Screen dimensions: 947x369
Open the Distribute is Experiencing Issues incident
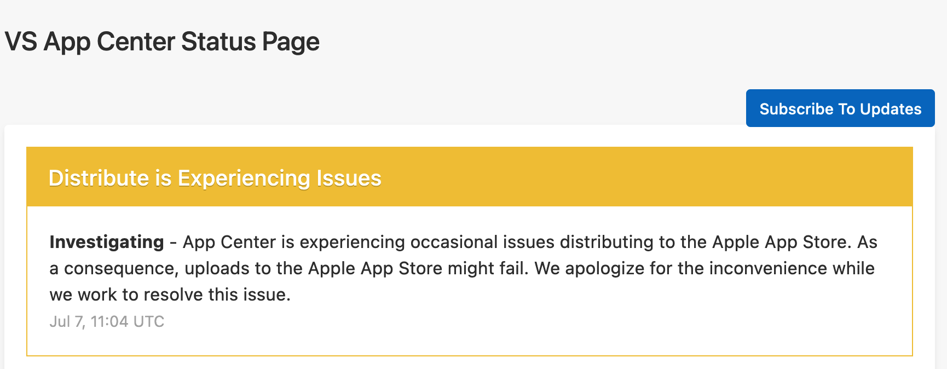coord(216,177)
